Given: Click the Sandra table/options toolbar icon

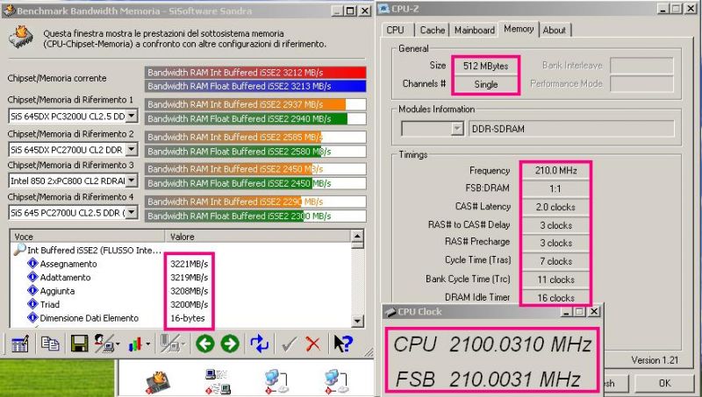Looking at the screenshot, I should tap(19, 344).
